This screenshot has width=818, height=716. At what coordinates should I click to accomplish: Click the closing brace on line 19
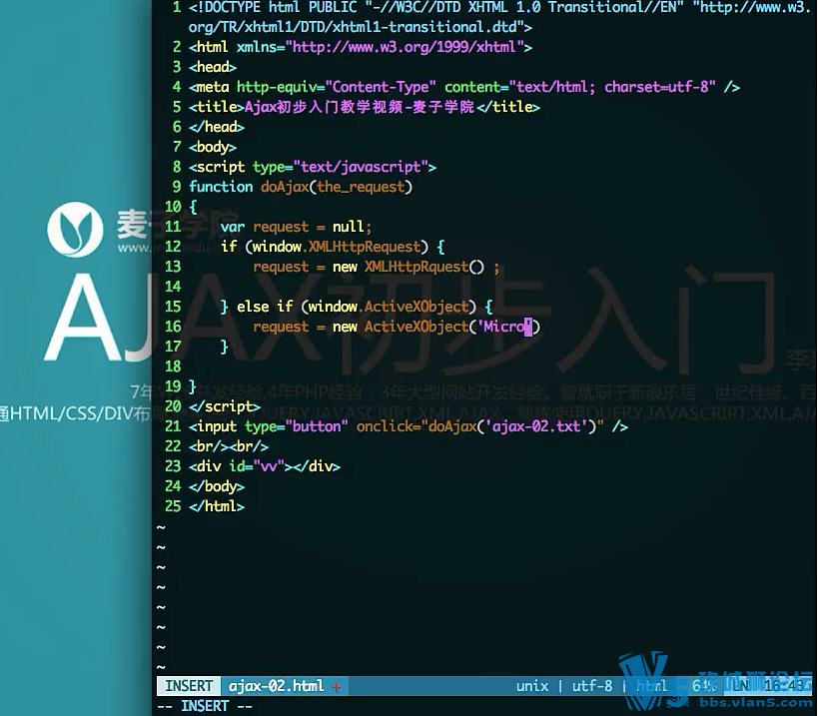tap(193, 386)
